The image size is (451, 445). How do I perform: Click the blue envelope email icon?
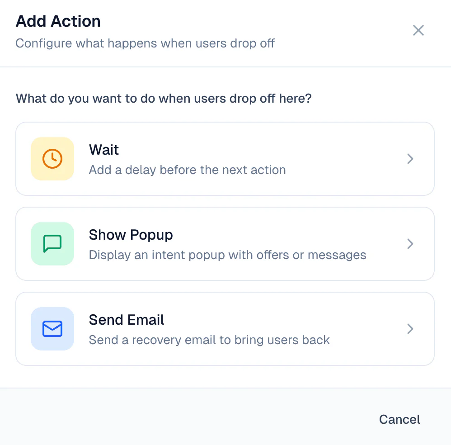pos(52,329)
